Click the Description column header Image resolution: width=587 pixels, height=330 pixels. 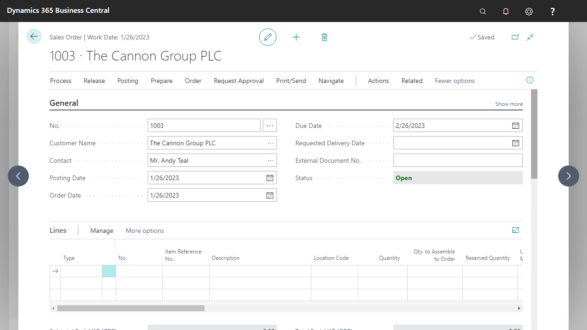point(226,258)
